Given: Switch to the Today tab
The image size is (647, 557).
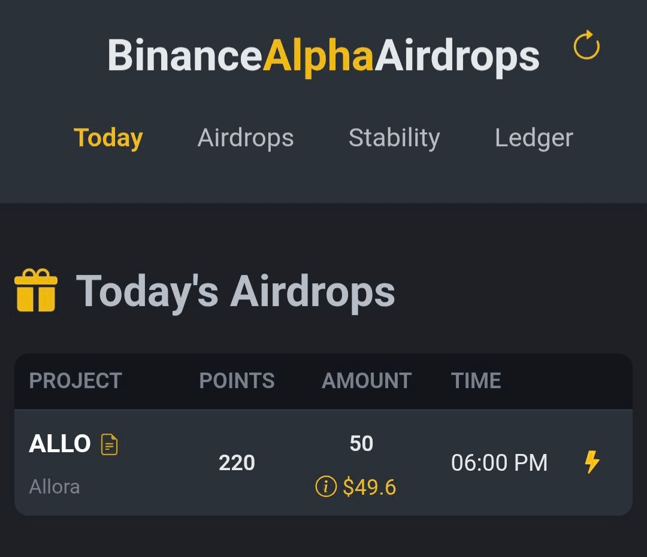Looking at the screenshot, I should pos(108,138).
